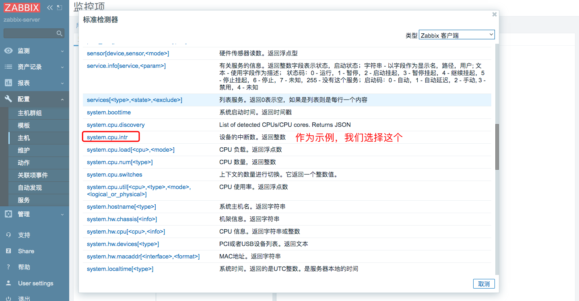The width and height of the screenshot is (579, 301).
Task: Select system.hw.cpu[<cpu>,<info>] key
Action: coord(126,232)
